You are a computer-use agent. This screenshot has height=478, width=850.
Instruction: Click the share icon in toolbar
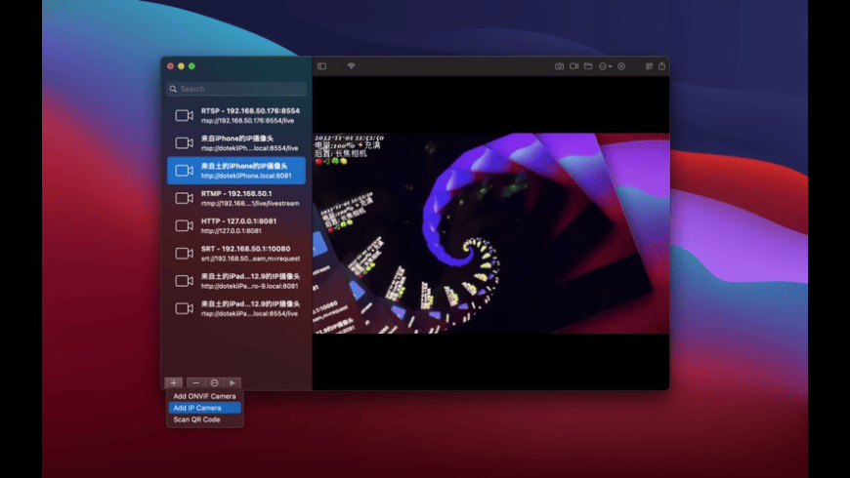click(661, 66)
